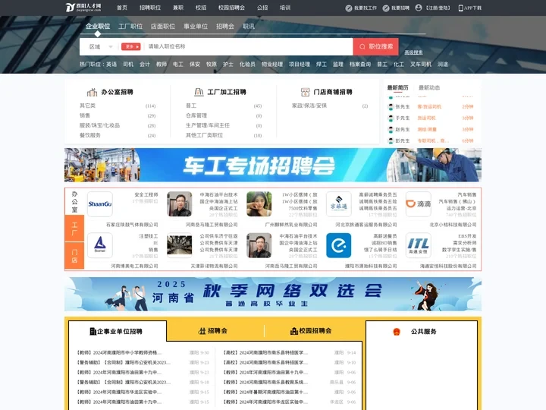Click the 办公室招聘 briefcase icon
This screenshot has width=546, height=410.
pos(92,92)
